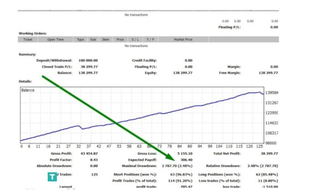The image size is (311, 190).
Task: Select the T / P column header
Action: (x=150, y=39)
